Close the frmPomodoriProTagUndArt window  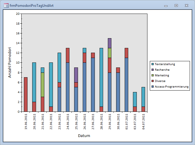click(x=186, y=5)
